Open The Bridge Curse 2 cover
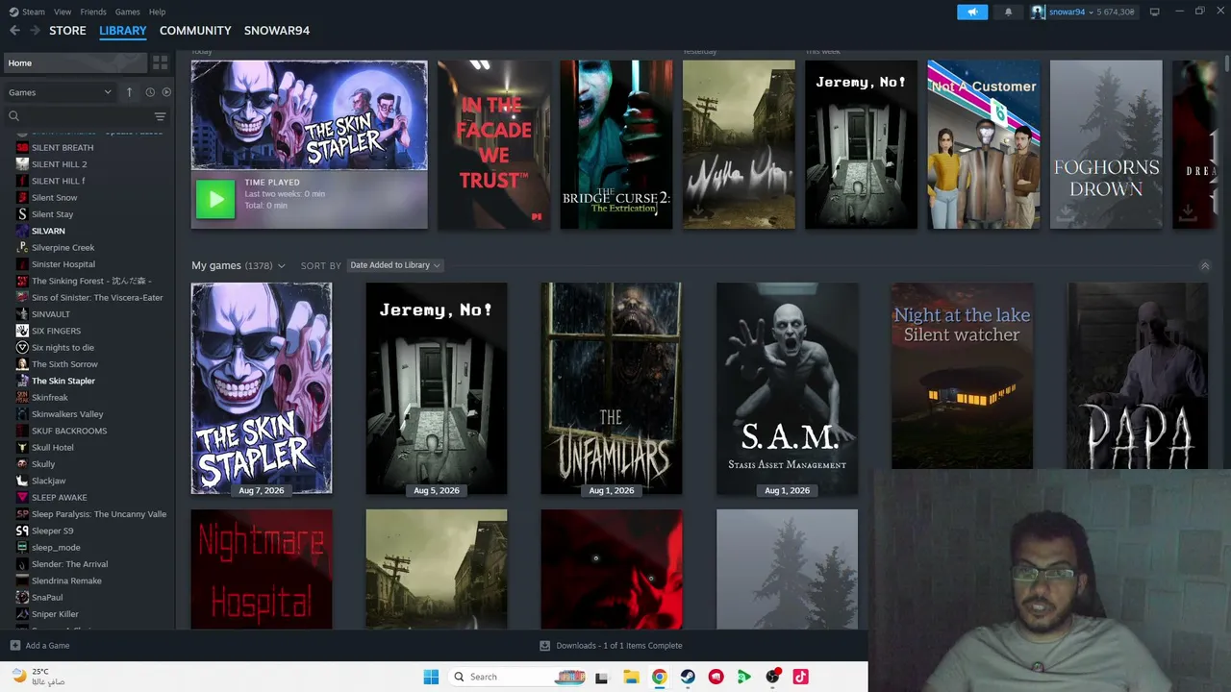1231x692 pixels. (x=616, y=144)
